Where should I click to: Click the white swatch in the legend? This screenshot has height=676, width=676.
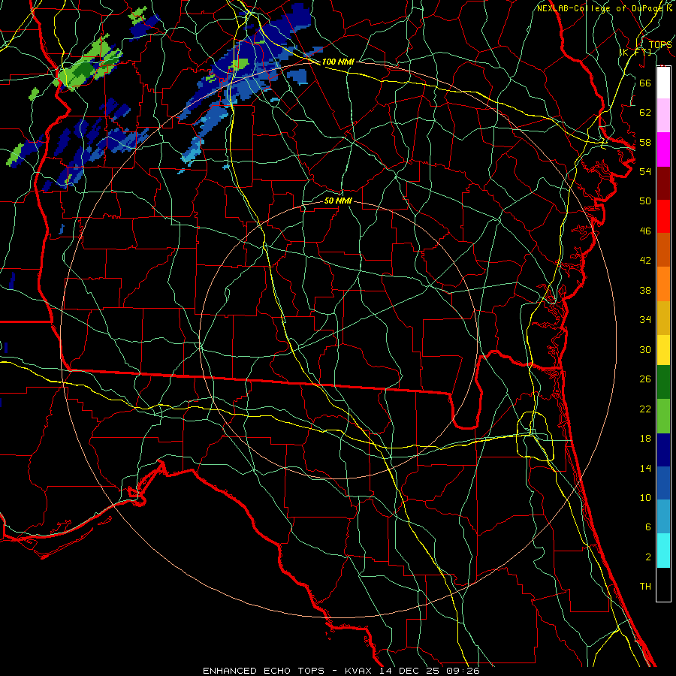(x=663, y=83)
